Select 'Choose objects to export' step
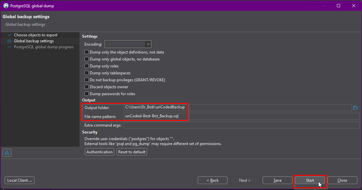Image resolution: width=362 pixels, height=190 pixels. coord(35,35)
